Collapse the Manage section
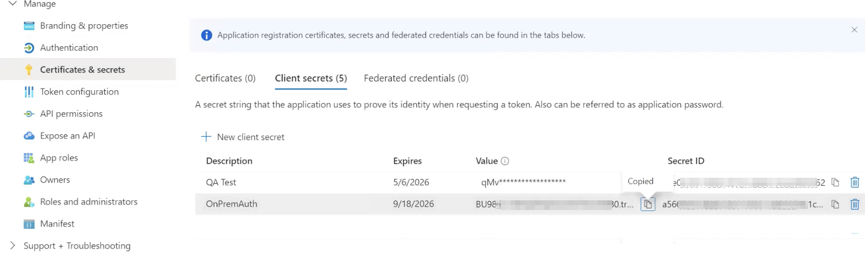This screenshot has width=865, height=254. (x=13, y=4)
